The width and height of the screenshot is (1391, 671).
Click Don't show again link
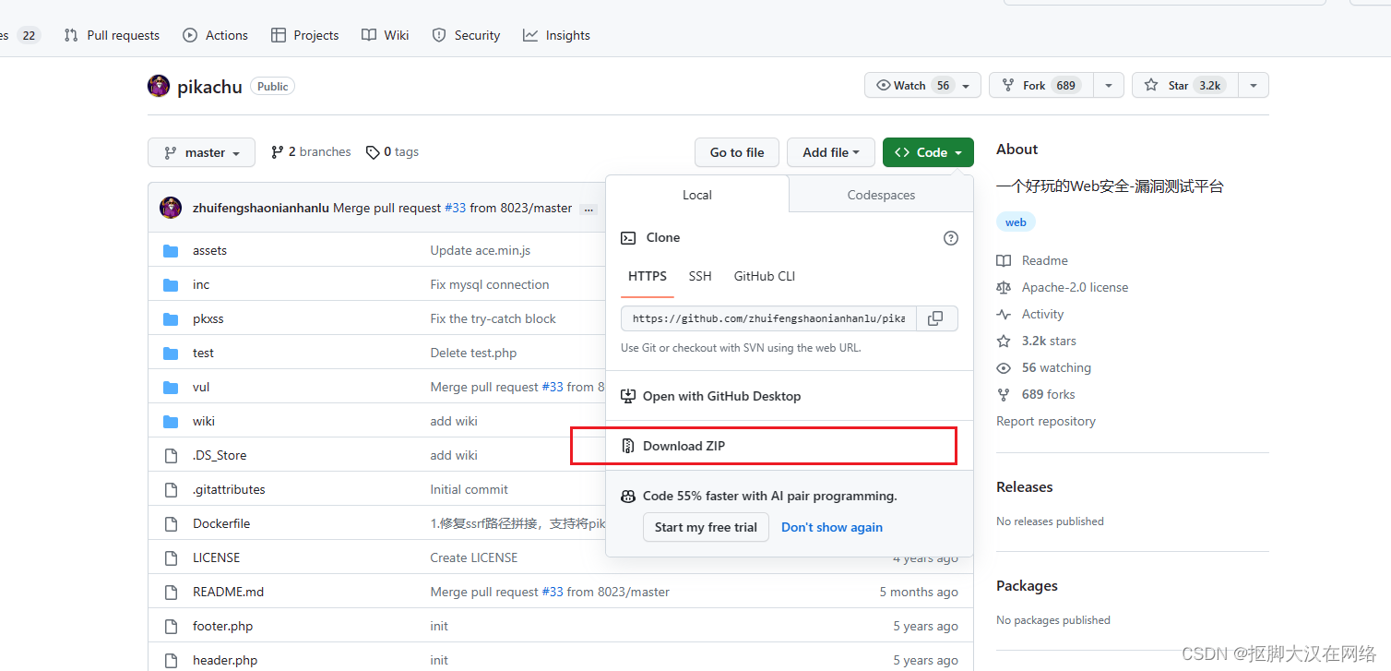tap(832, 527)
